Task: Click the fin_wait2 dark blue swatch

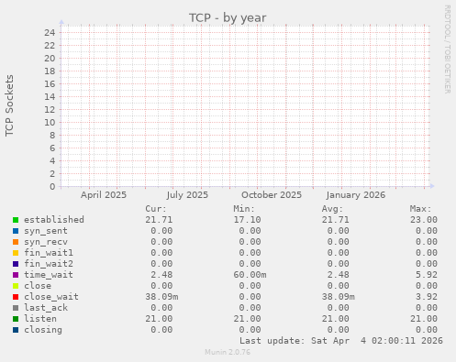Action: [x=16, y=264]
